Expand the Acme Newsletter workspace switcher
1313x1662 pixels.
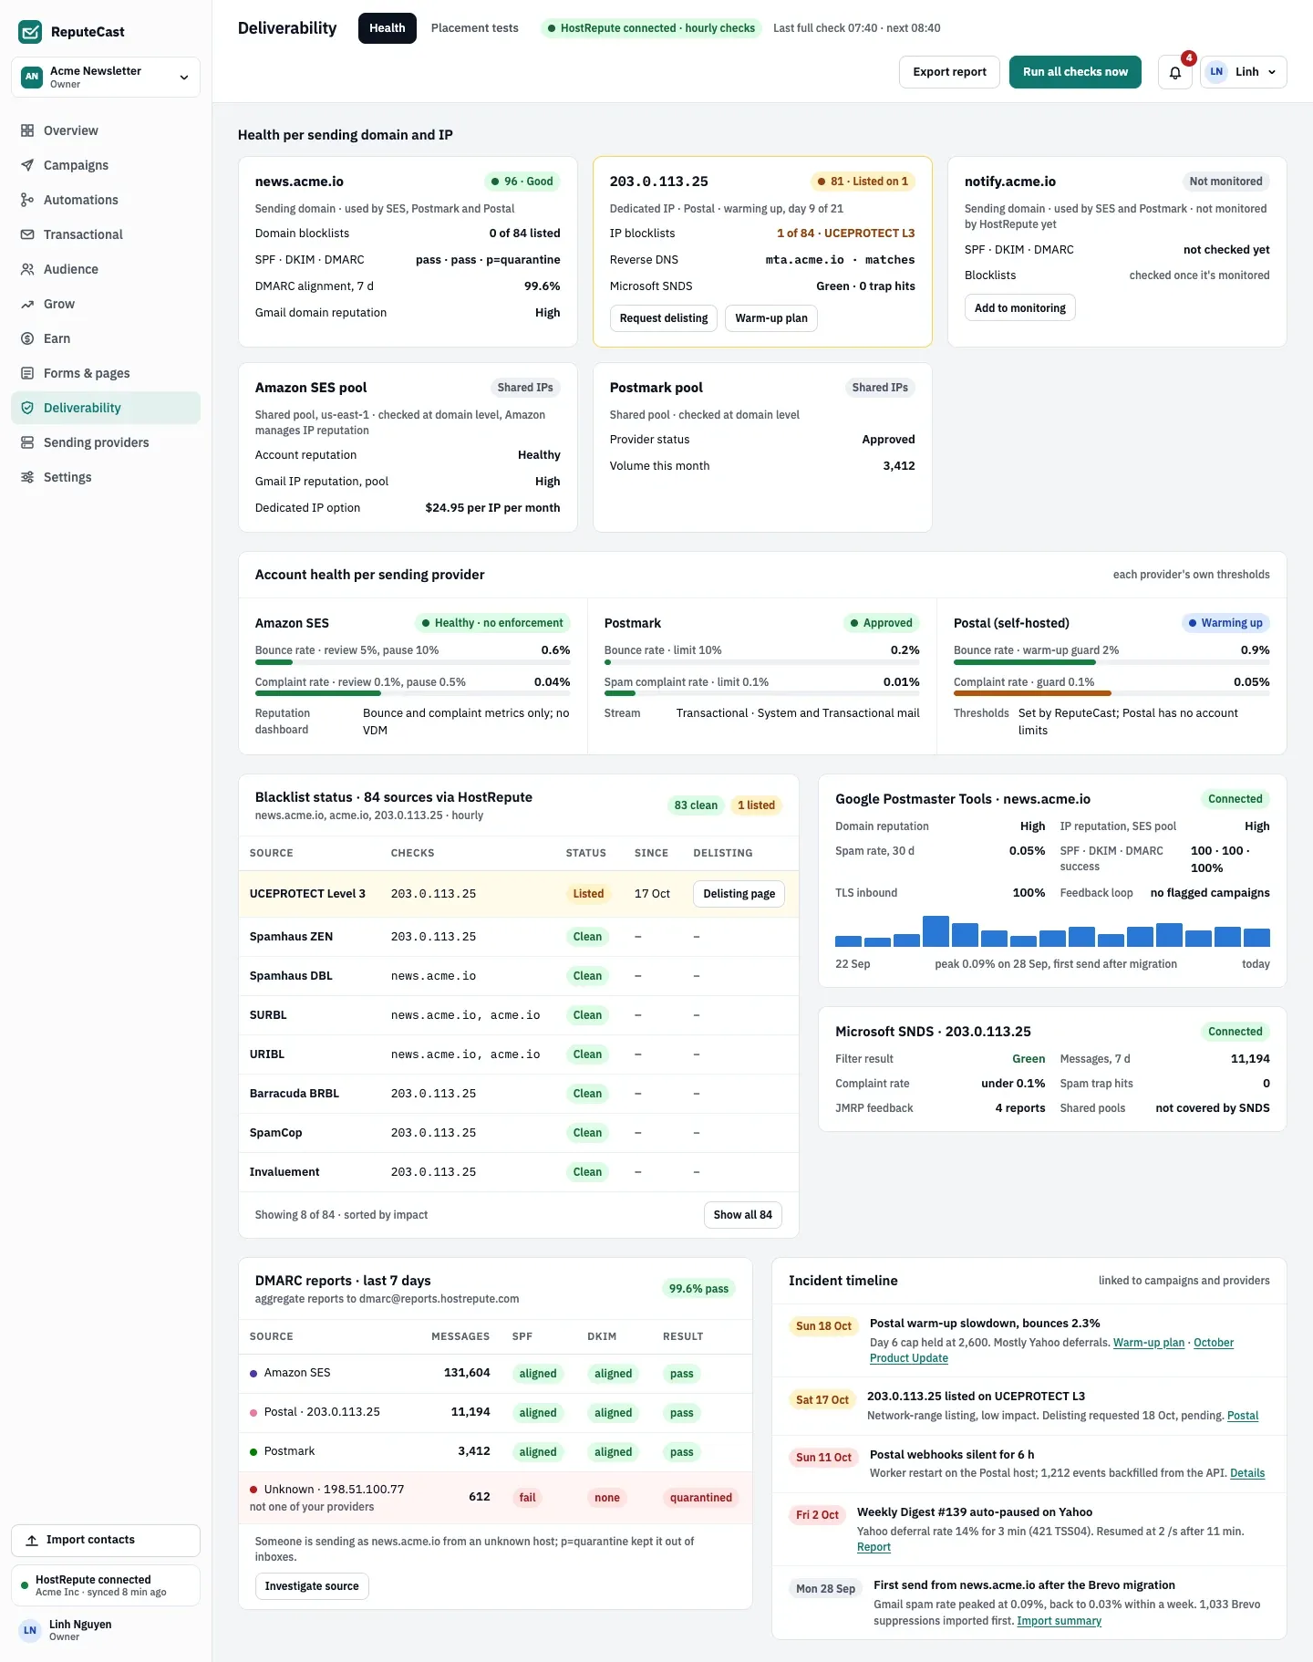click(106, 77)
